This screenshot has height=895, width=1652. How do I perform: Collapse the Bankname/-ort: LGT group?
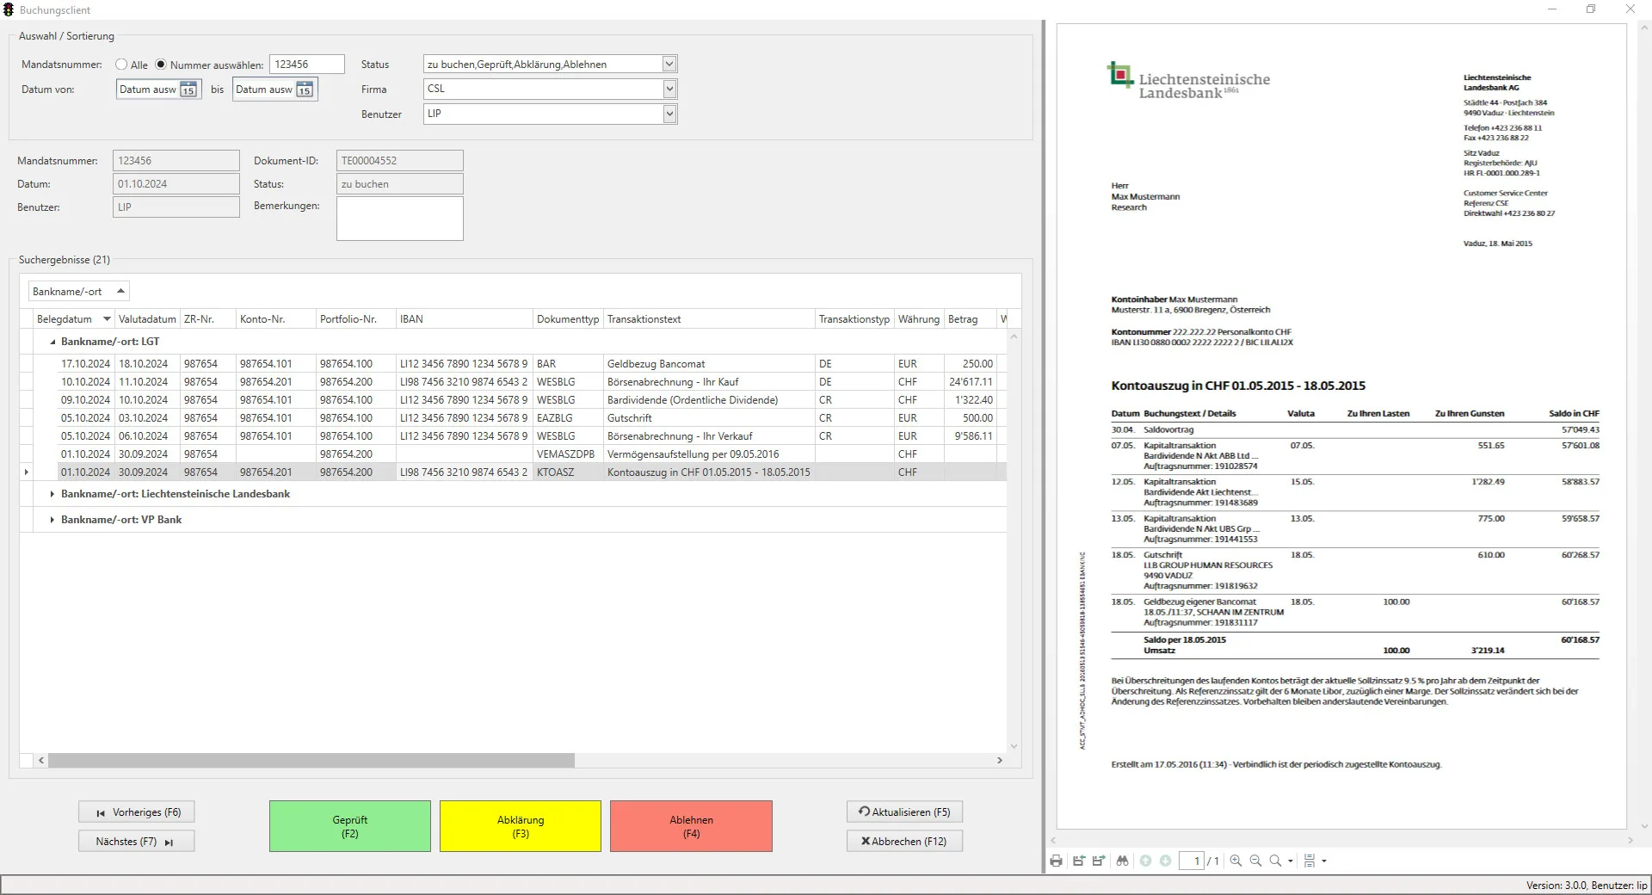pos(52,342)
